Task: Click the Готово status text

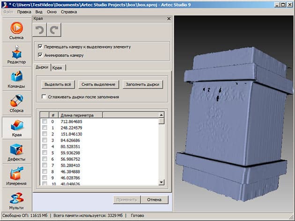Action: (137, 215)
